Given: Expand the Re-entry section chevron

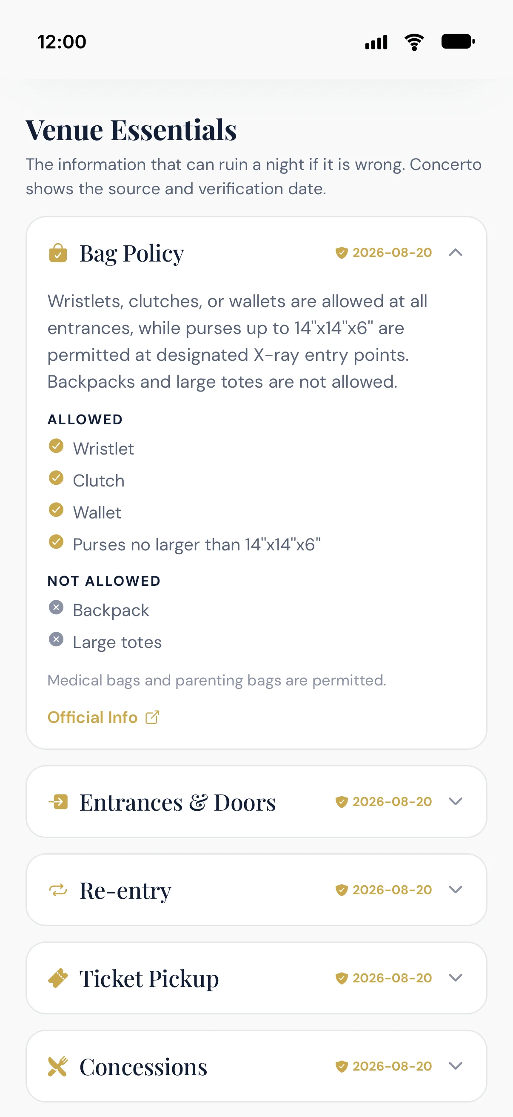Looking at the screenshot, I should 456,890.
